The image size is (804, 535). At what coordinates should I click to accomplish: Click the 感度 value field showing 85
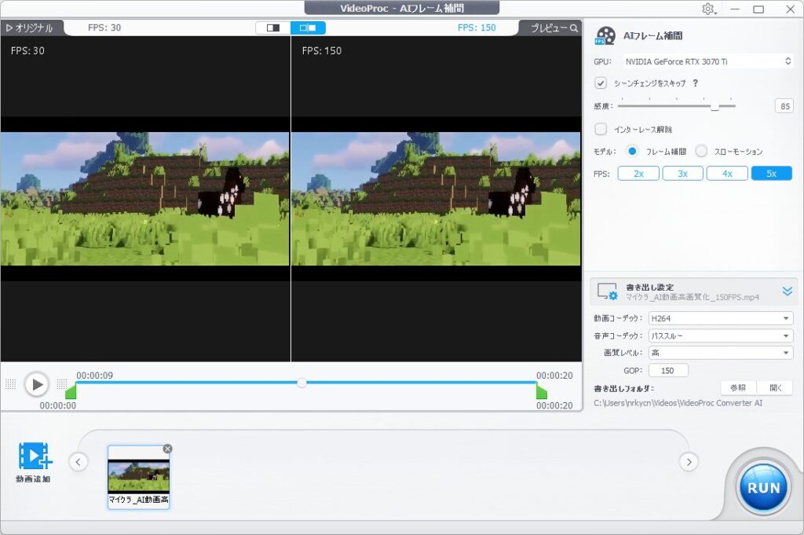pos(784,106)
